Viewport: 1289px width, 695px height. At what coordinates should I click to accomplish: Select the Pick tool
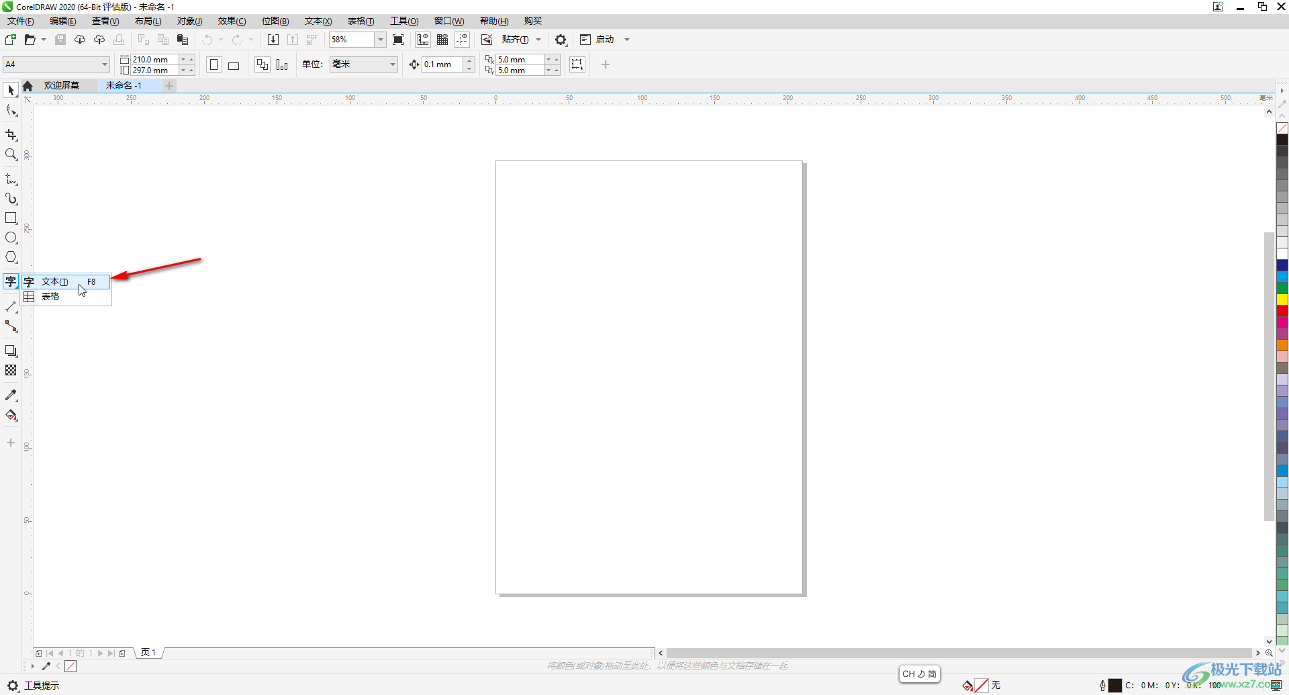[x=11, y=90]
